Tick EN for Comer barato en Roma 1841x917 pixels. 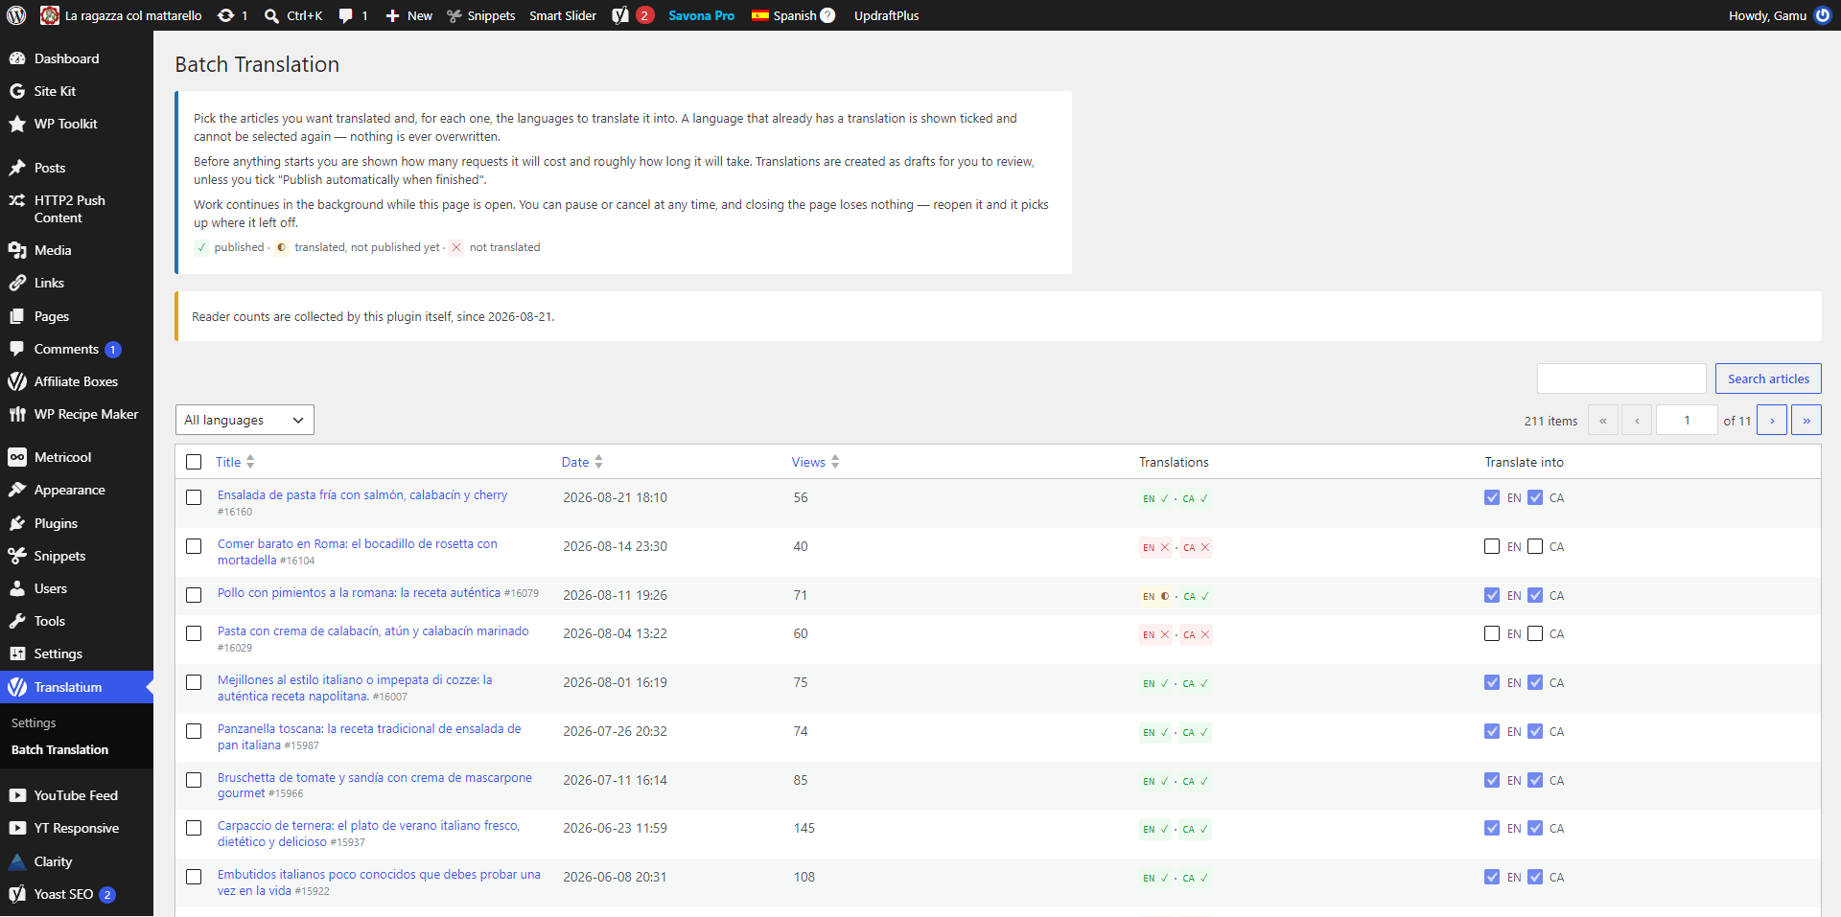[1492, 546]
